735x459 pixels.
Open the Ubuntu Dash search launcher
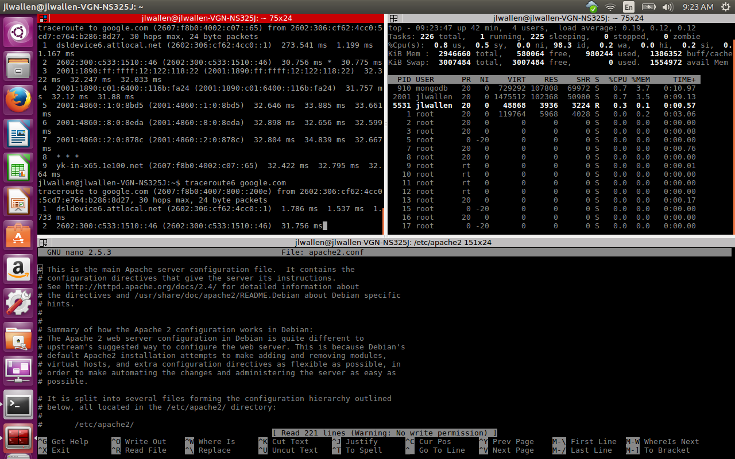19,32
